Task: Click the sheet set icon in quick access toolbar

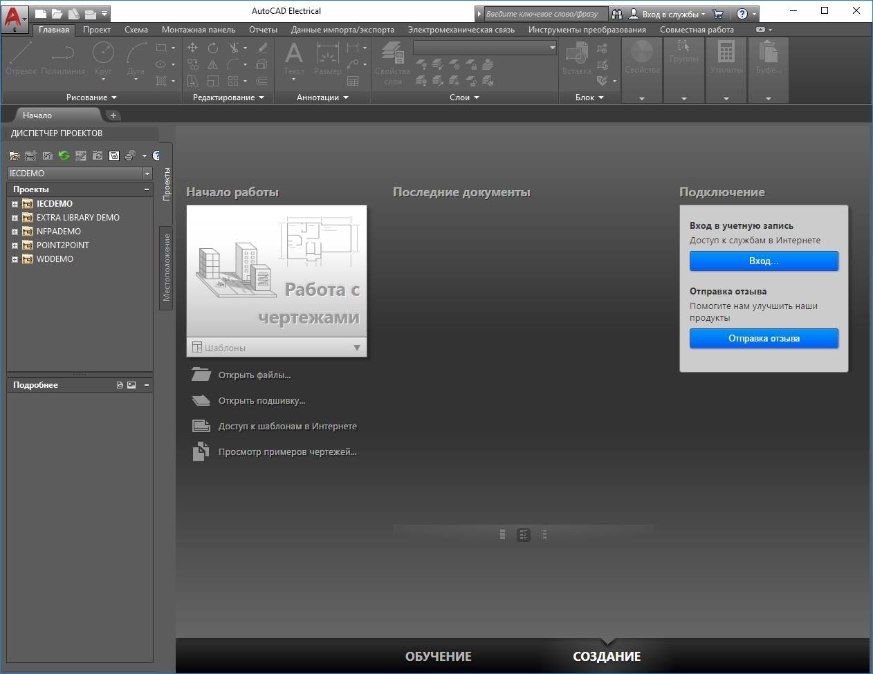Action: pyautogui.click(x=73, y=13)
